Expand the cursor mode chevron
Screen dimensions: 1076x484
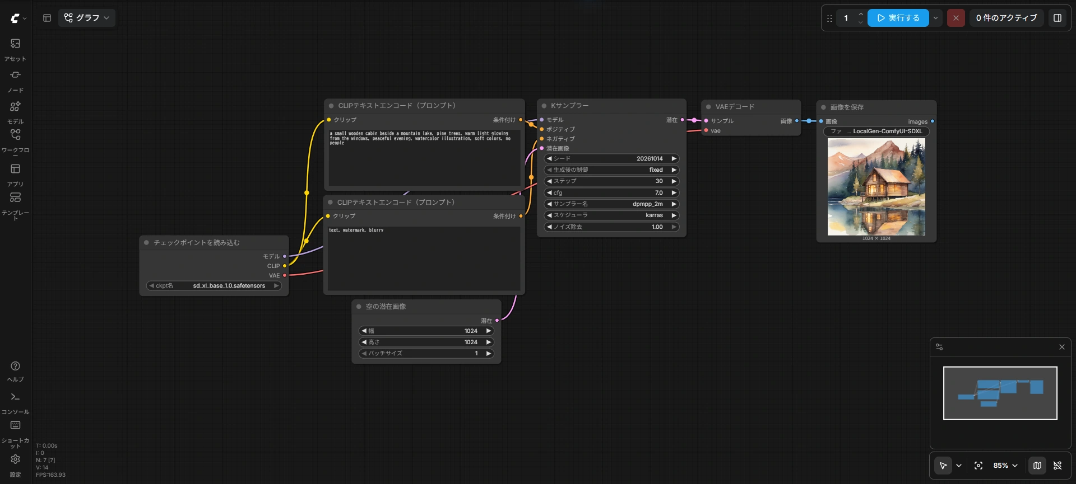point(959,466)
